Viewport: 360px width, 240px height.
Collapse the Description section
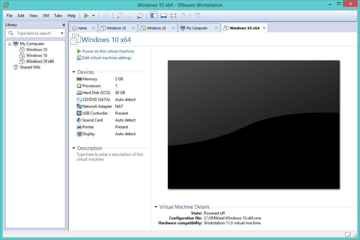pyautogui.click(x=74, y=148)
